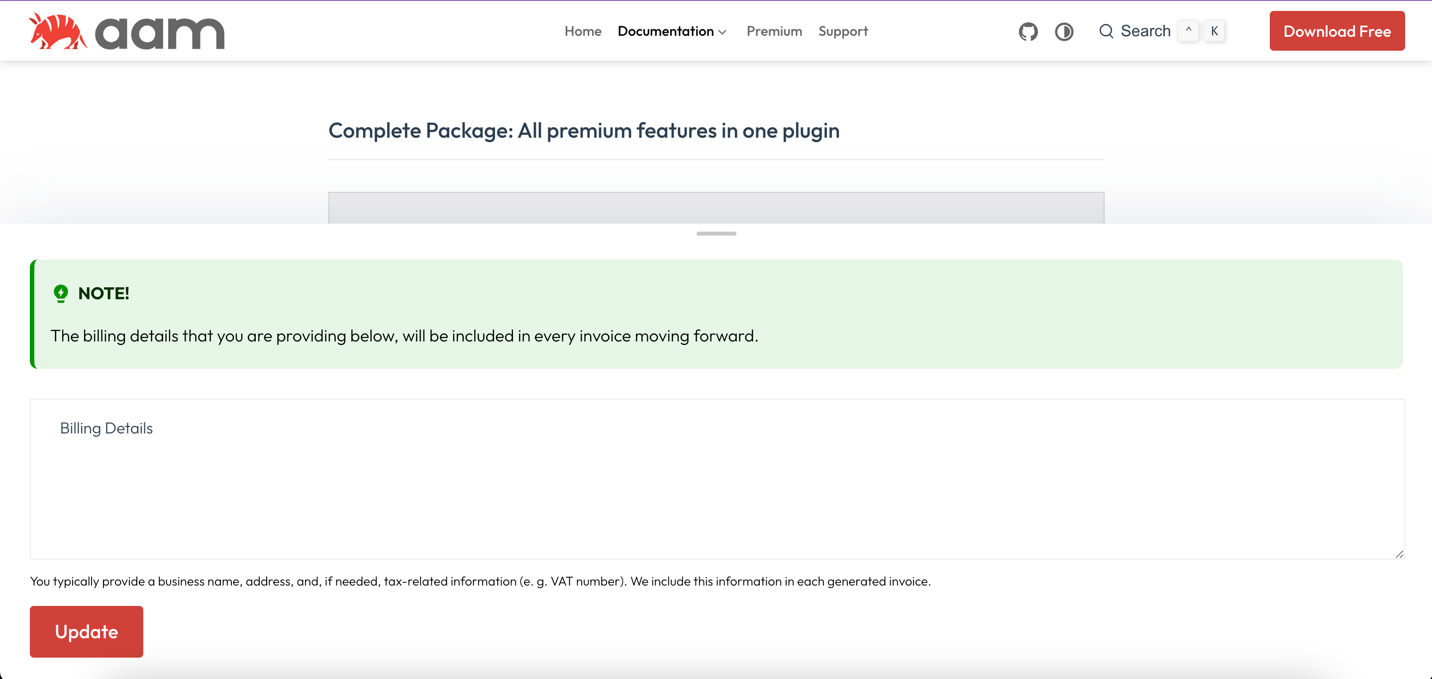
Task: Click the bottom sheet drag handle
Action: 716,234
